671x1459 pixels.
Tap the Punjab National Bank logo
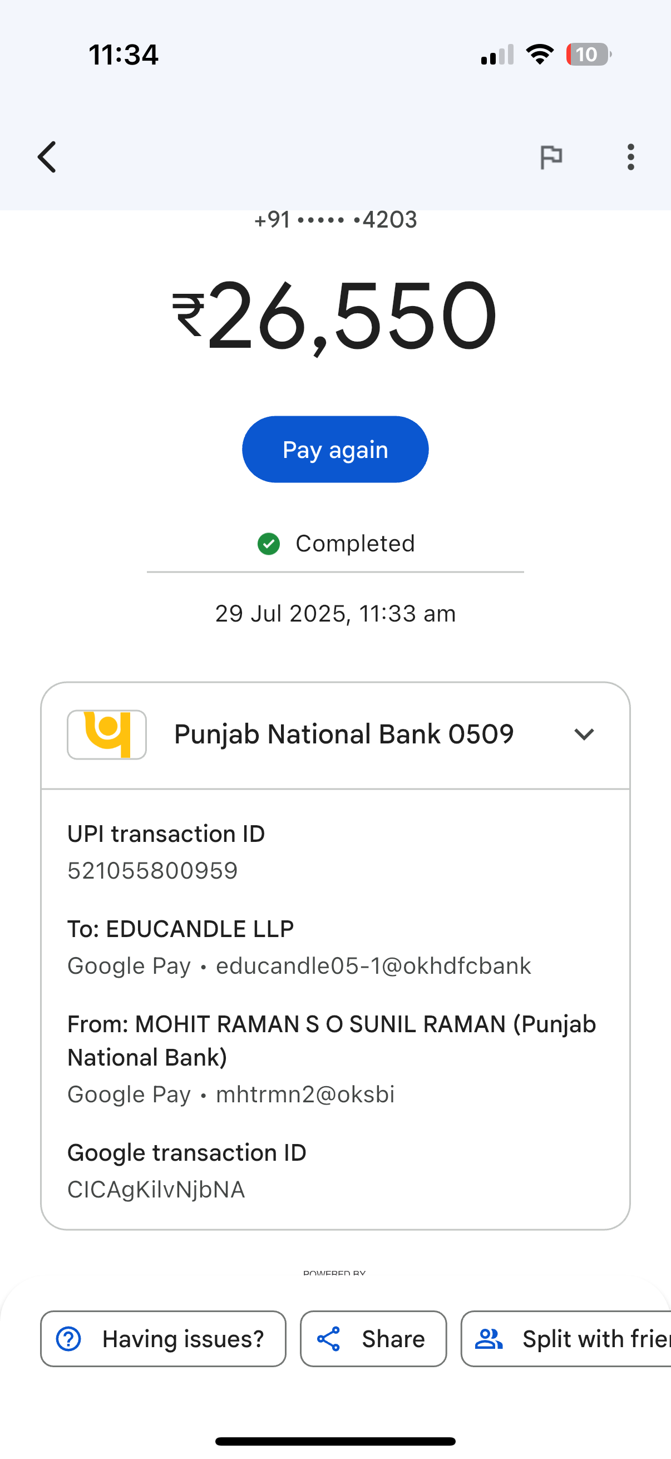[x=107, y=735]
